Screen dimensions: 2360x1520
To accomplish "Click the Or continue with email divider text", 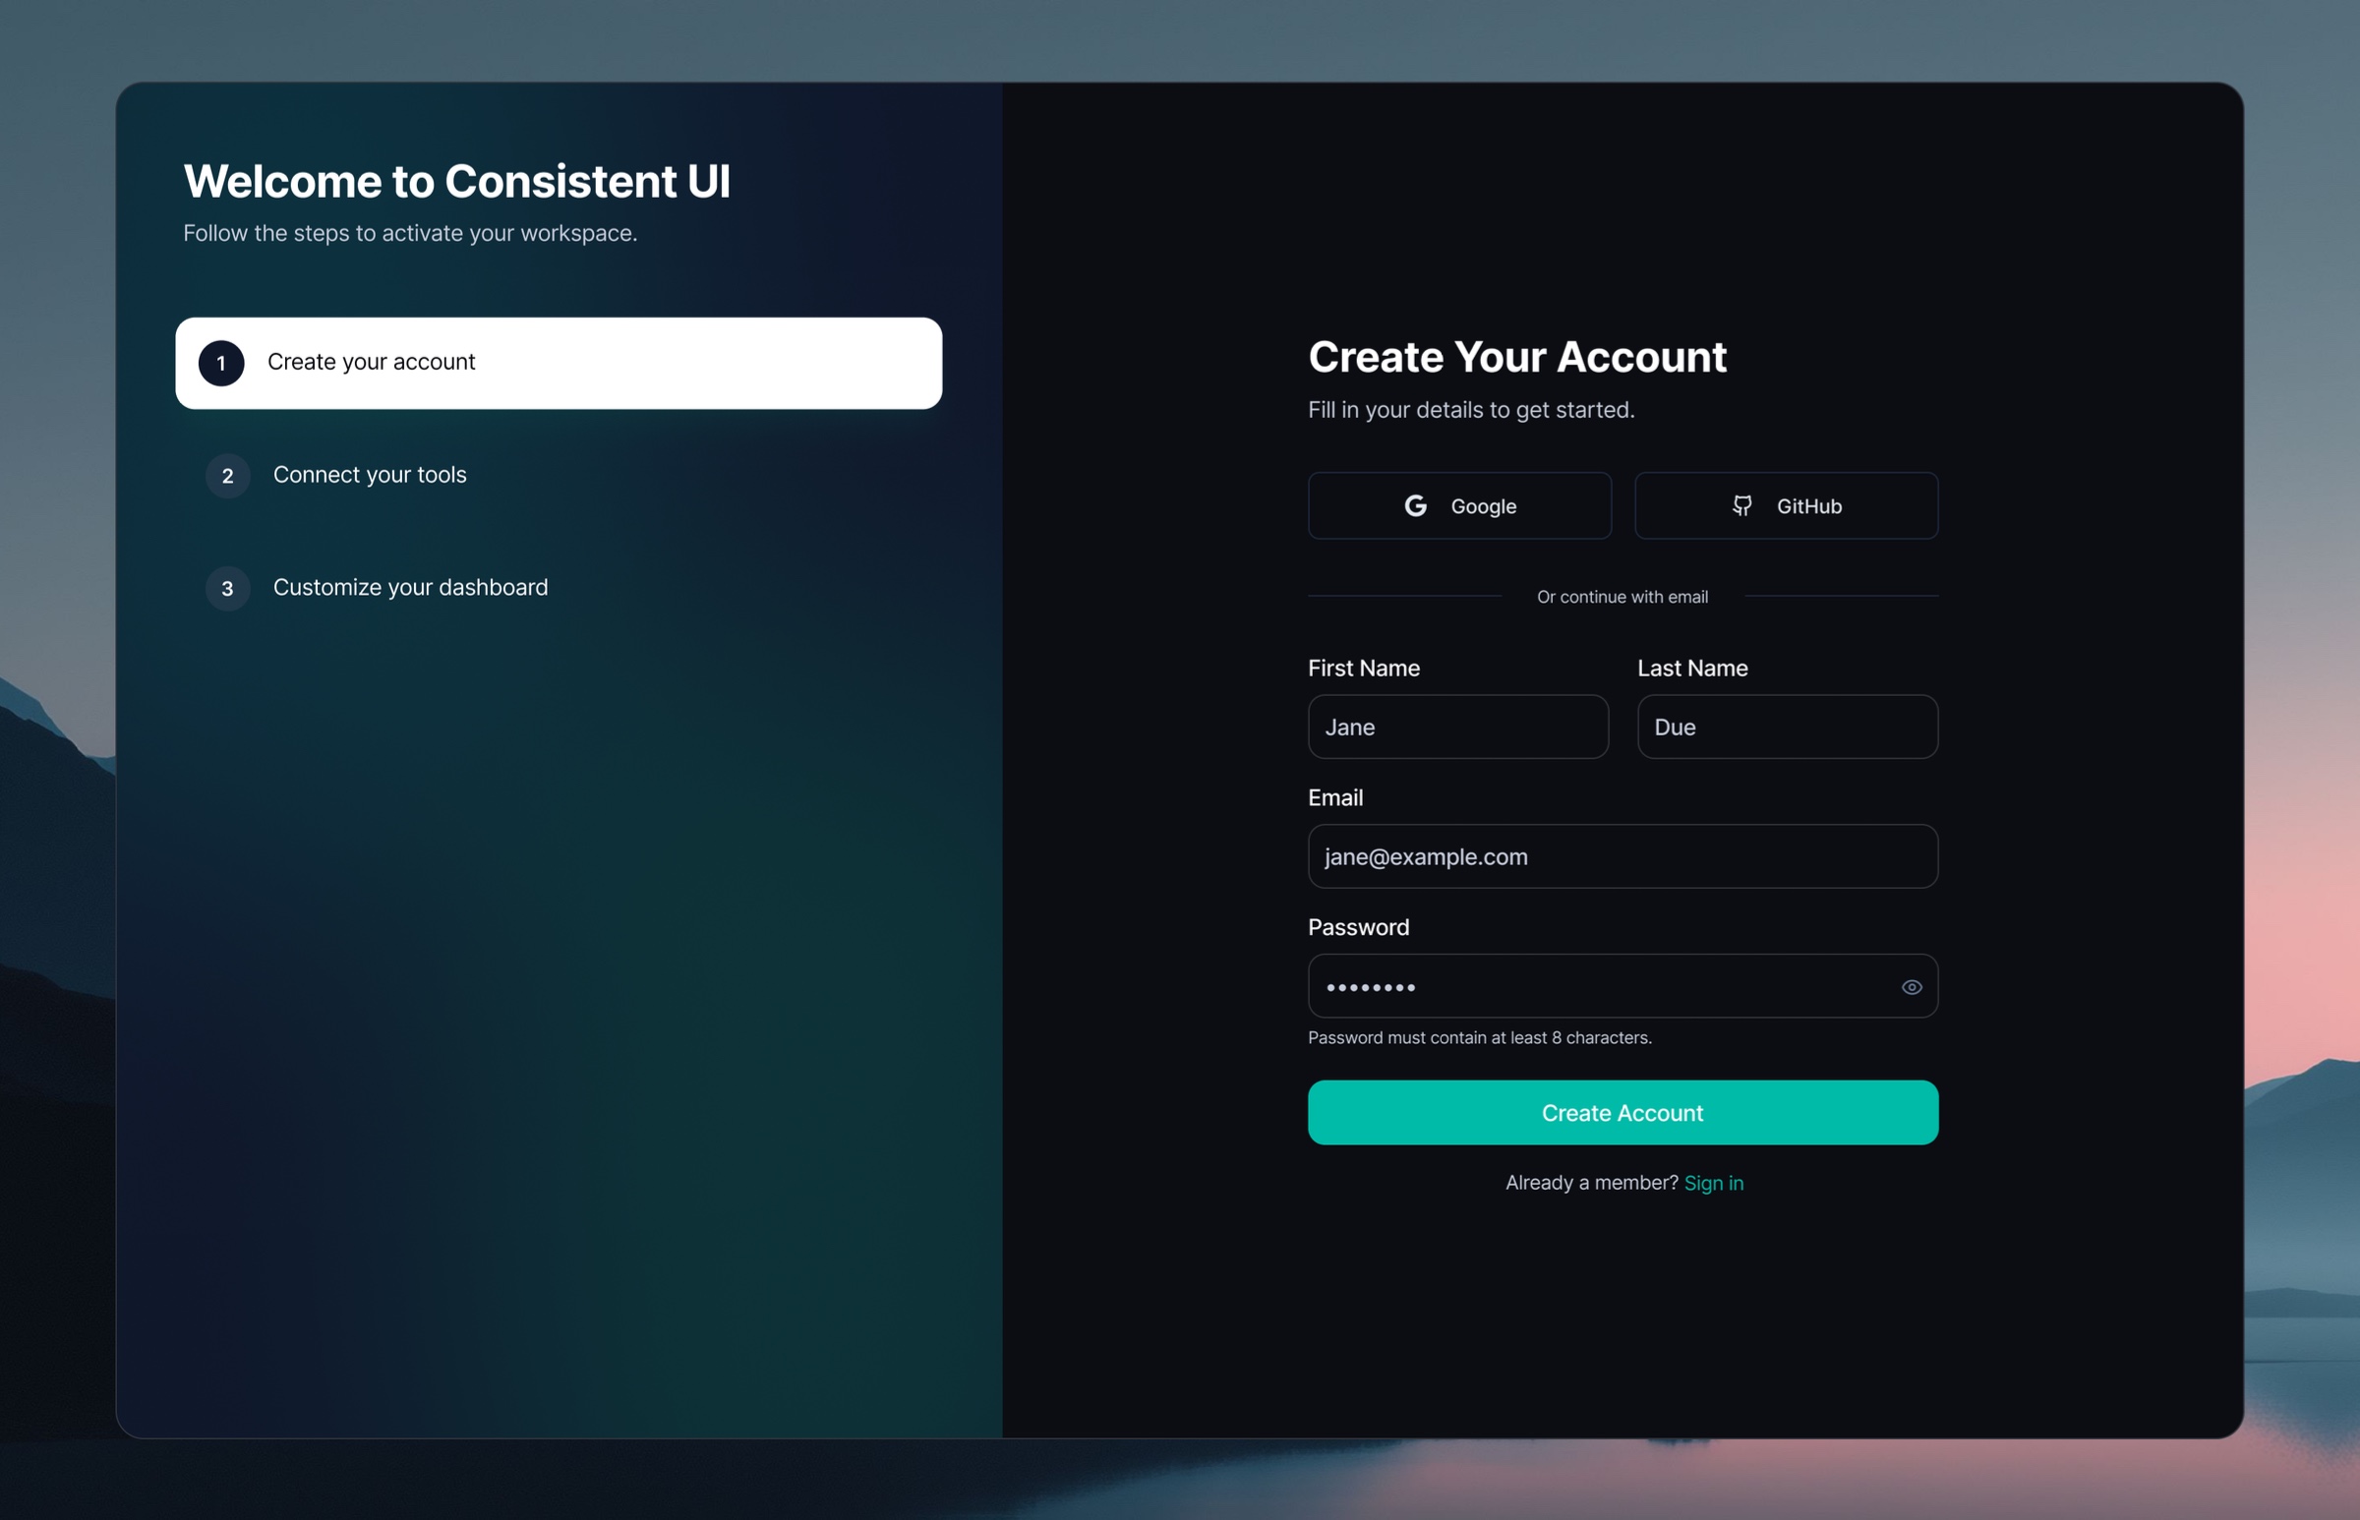I will click(1622, 597).
